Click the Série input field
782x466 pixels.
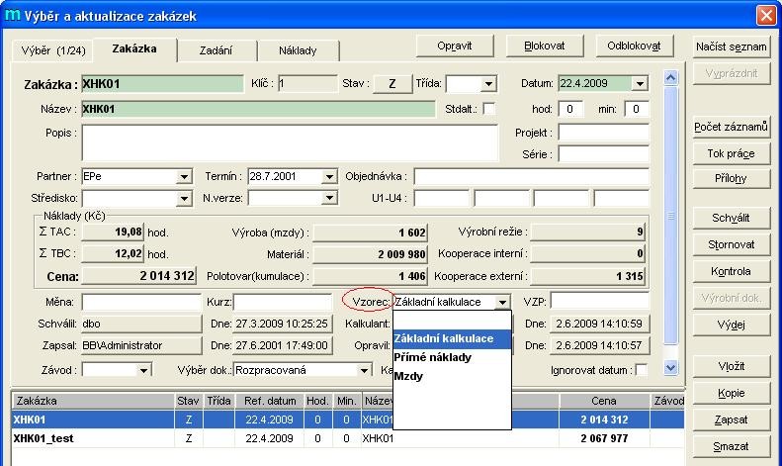603,154
